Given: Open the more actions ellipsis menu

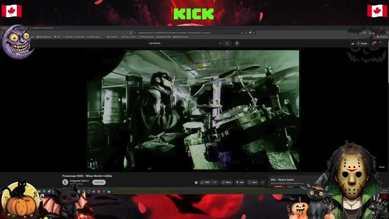Looking at the screenshot, I should click(x=263, y=182).
